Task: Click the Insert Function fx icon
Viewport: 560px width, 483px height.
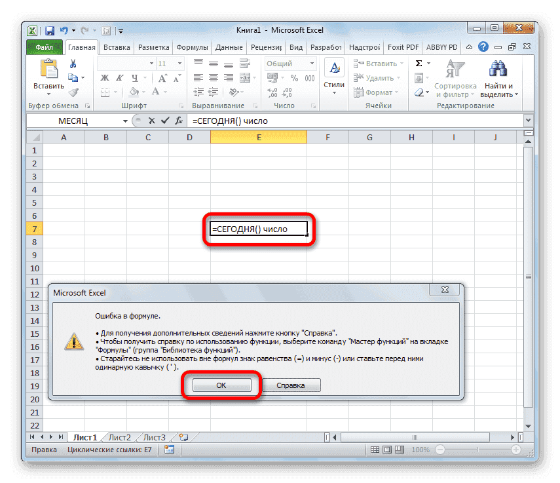Action: 177,121
